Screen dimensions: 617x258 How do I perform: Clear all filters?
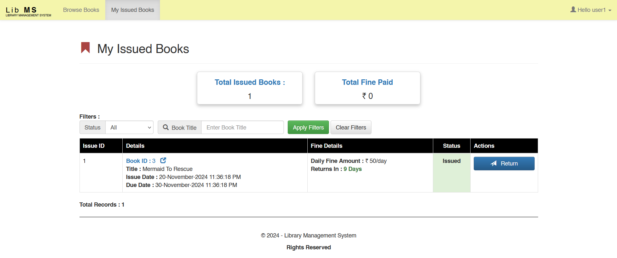point(351,127)
